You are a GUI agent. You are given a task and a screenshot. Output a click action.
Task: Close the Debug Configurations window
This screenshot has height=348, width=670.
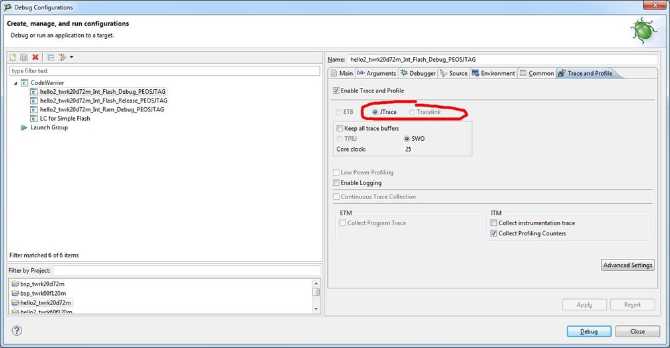(x=655, y=5)
